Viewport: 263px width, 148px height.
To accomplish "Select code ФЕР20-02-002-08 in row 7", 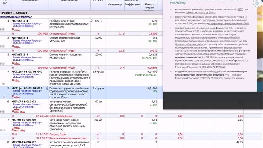I will [x=24, y=120].
